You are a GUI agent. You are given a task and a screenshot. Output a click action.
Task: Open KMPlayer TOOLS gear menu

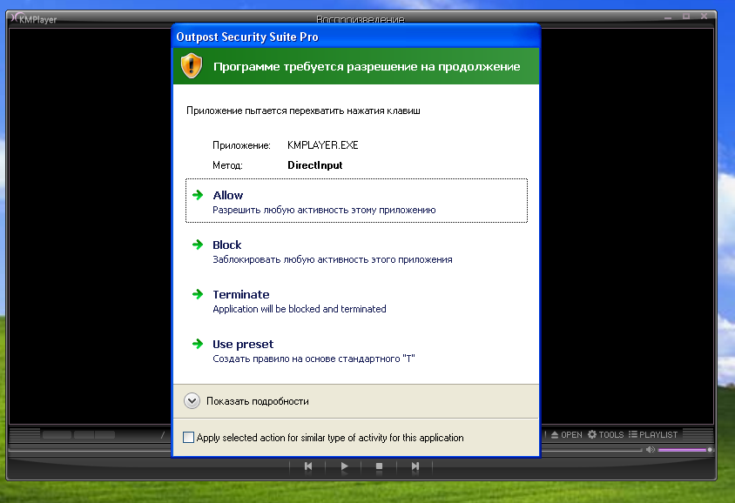pos(605,434)
